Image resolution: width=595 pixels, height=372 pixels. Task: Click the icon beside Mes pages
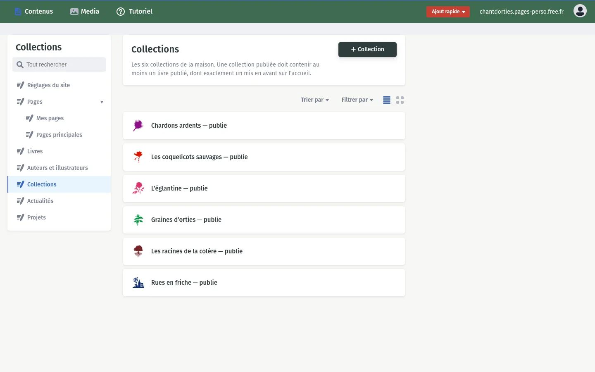pos(29,118)
